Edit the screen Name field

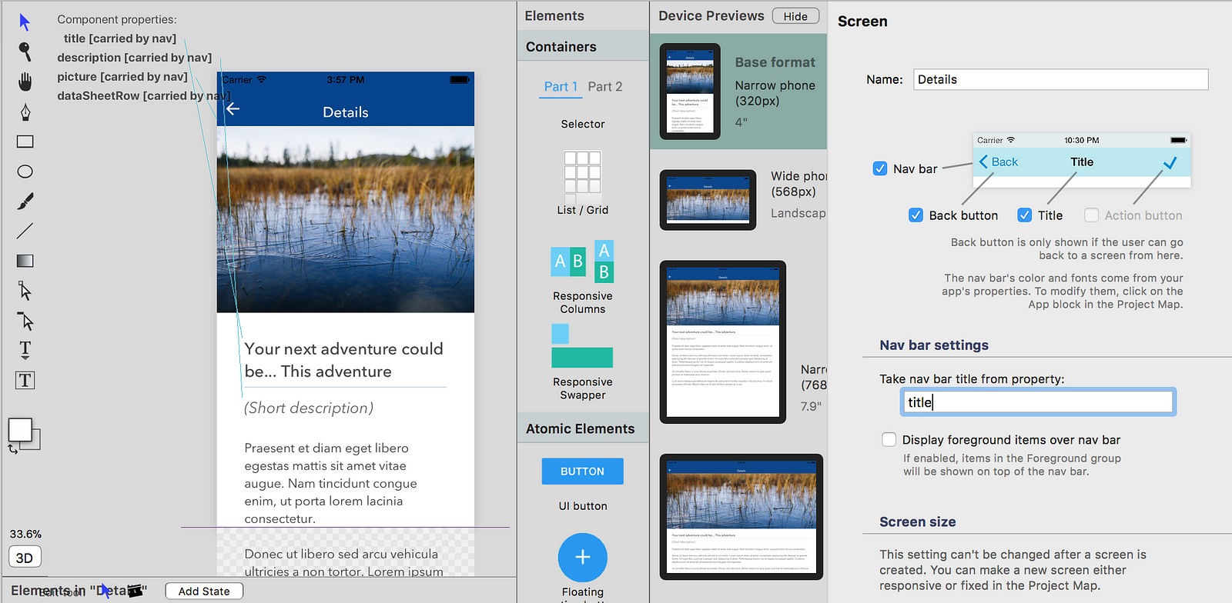coord(1061,79)
